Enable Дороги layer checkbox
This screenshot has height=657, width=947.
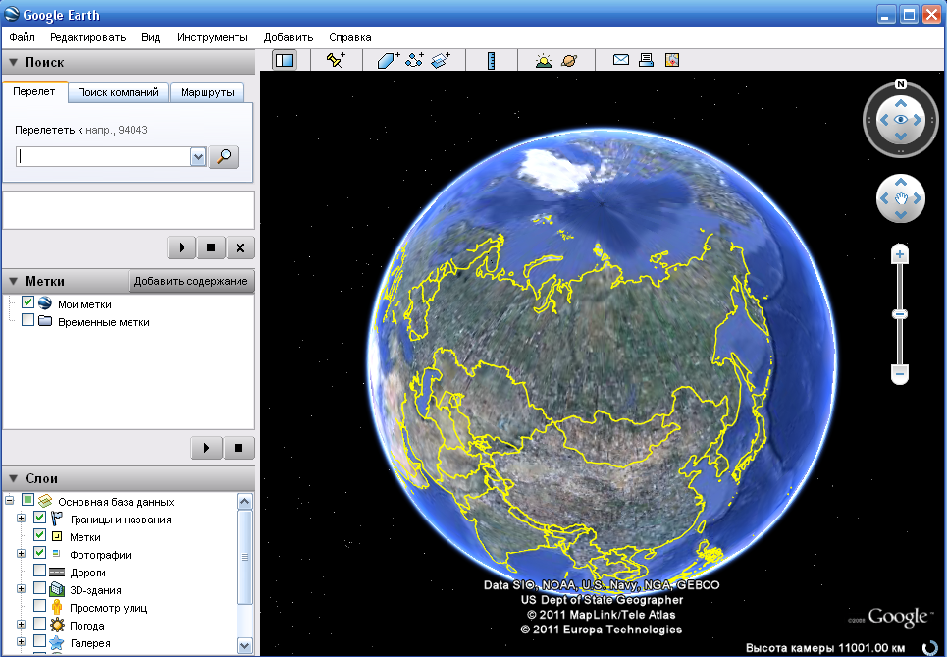pos(40,570)
